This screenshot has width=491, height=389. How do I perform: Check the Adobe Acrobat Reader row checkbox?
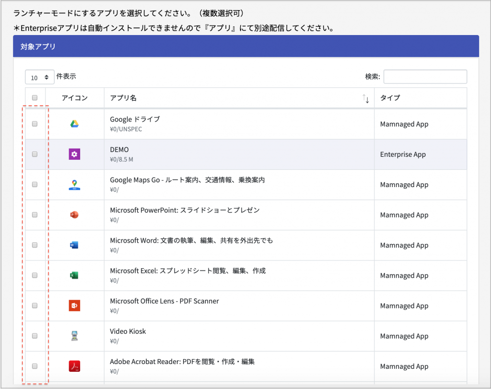point(35,366)
